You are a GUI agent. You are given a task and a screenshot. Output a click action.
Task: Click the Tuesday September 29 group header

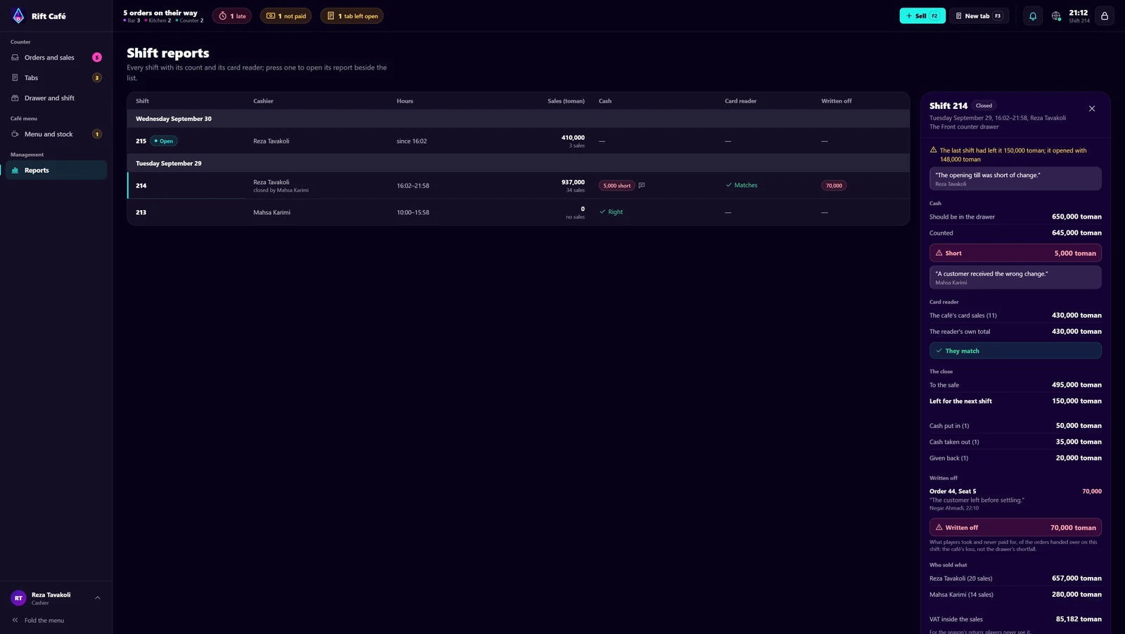coord(518,163)
